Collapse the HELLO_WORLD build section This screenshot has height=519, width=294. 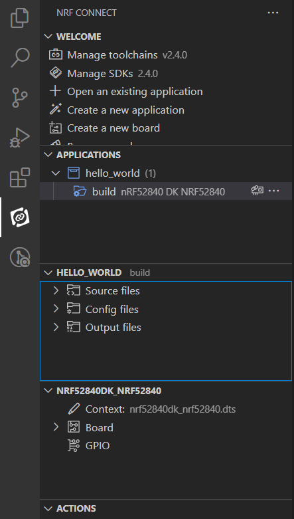[x=48, y=272]
